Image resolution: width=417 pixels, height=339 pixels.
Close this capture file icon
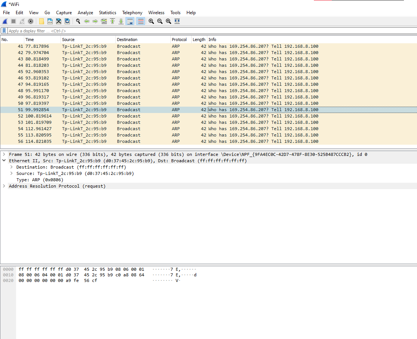(59, 21)
